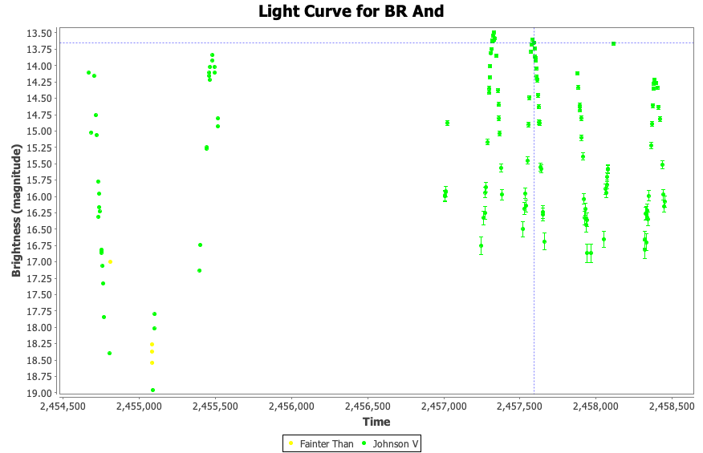The width and height of the screenshot is (703, 453).
Task: Click the 2,458,000 tick label on time axis
Action: (595, 406)
